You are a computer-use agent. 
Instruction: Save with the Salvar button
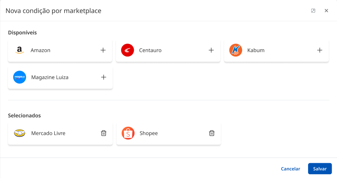pyautogui.click(x=320, y=169)
